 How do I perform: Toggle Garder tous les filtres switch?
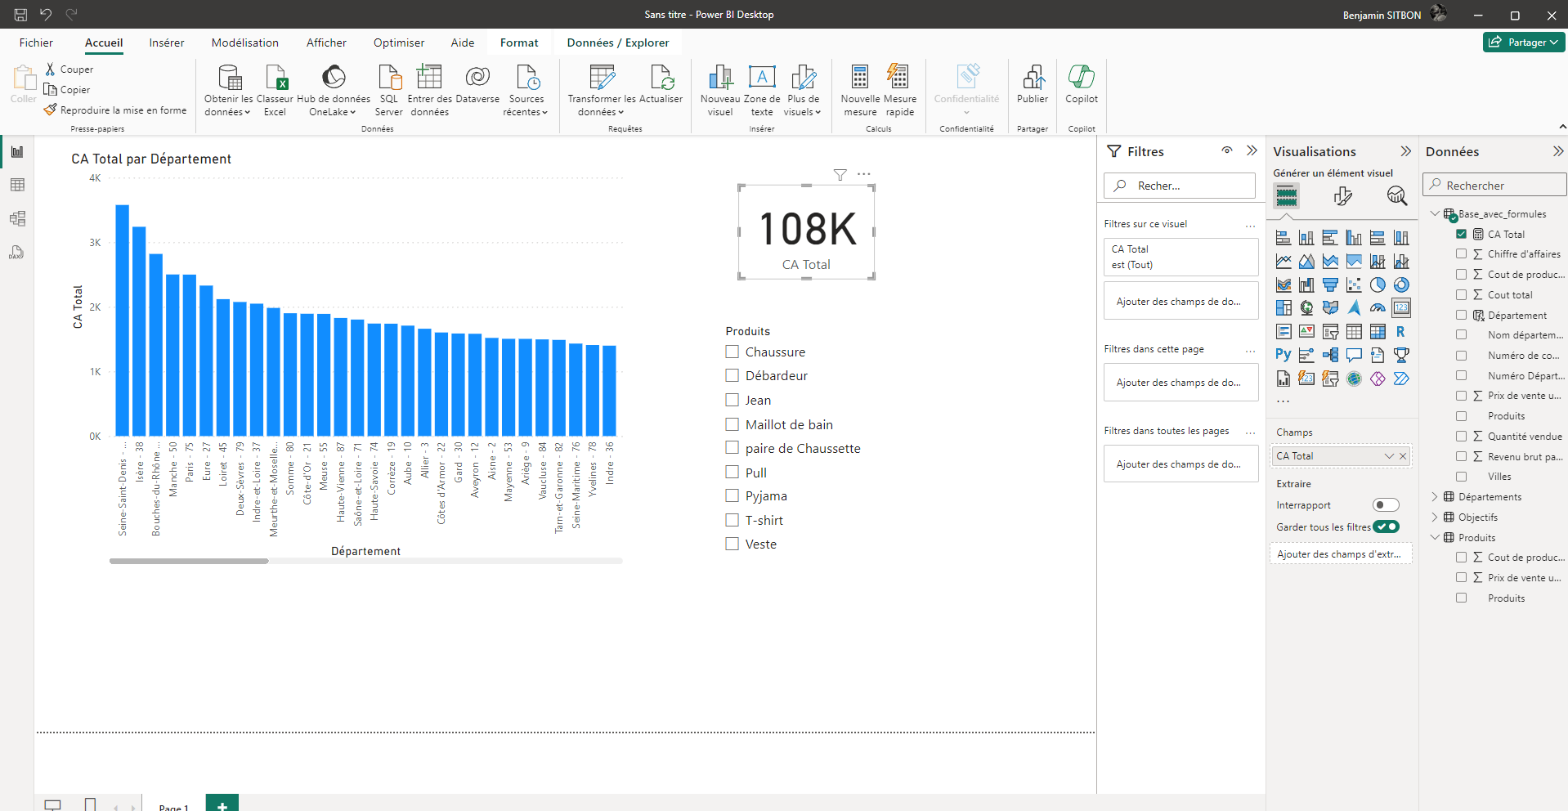[1386, 526]
